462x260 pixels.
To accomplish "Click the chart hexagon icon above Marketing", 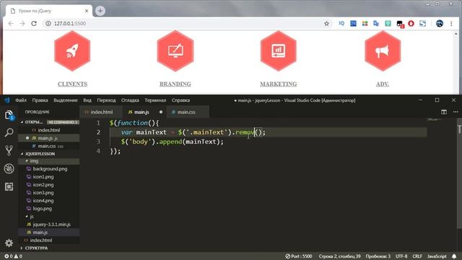I will (279, 51).
